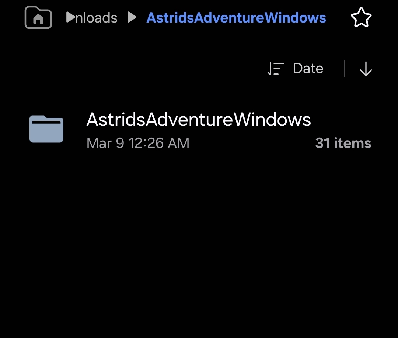The height and width of the screenshot is (338, 398).
Task: Click the breadcrumb triangle before 'nloads'
Action: (70, 17)
